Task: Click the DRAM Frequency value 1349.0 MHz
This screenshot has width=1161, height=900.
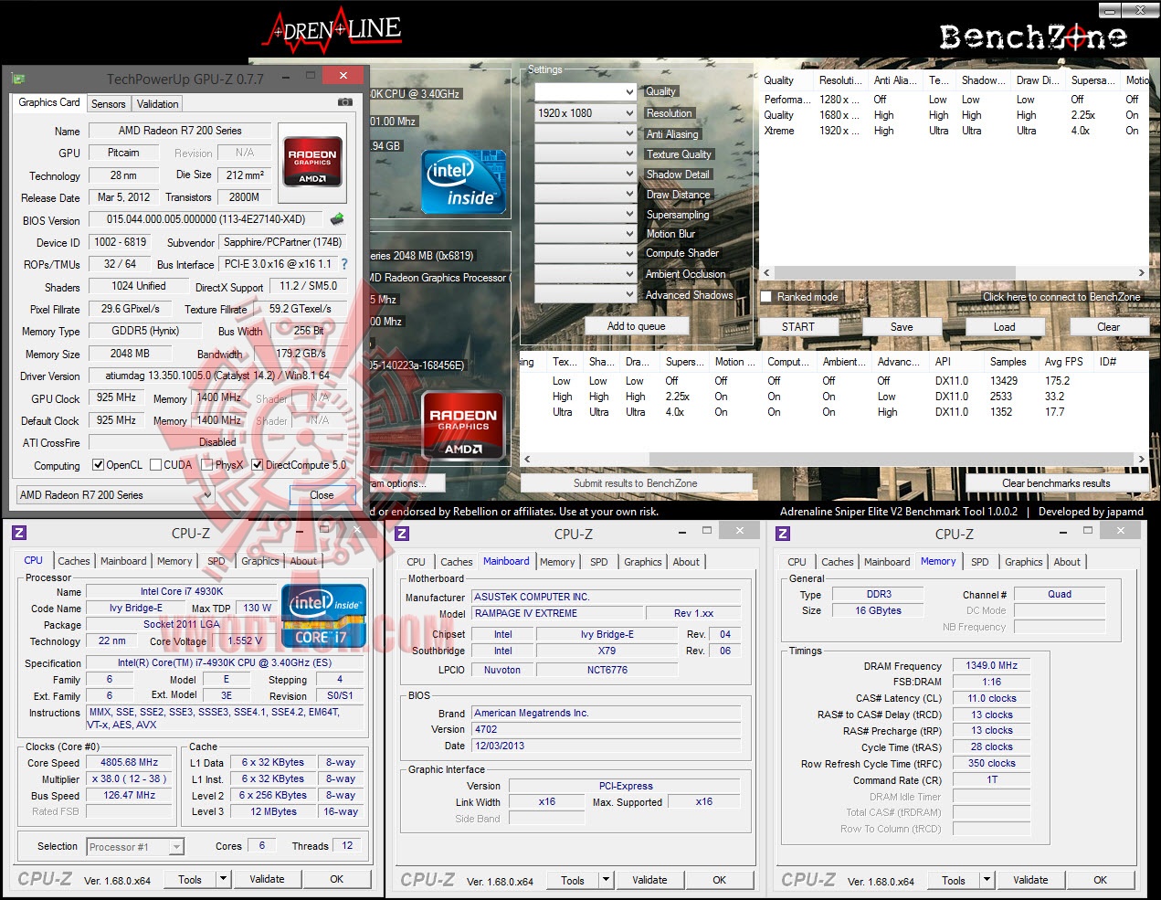Action: tap(992, 666)
